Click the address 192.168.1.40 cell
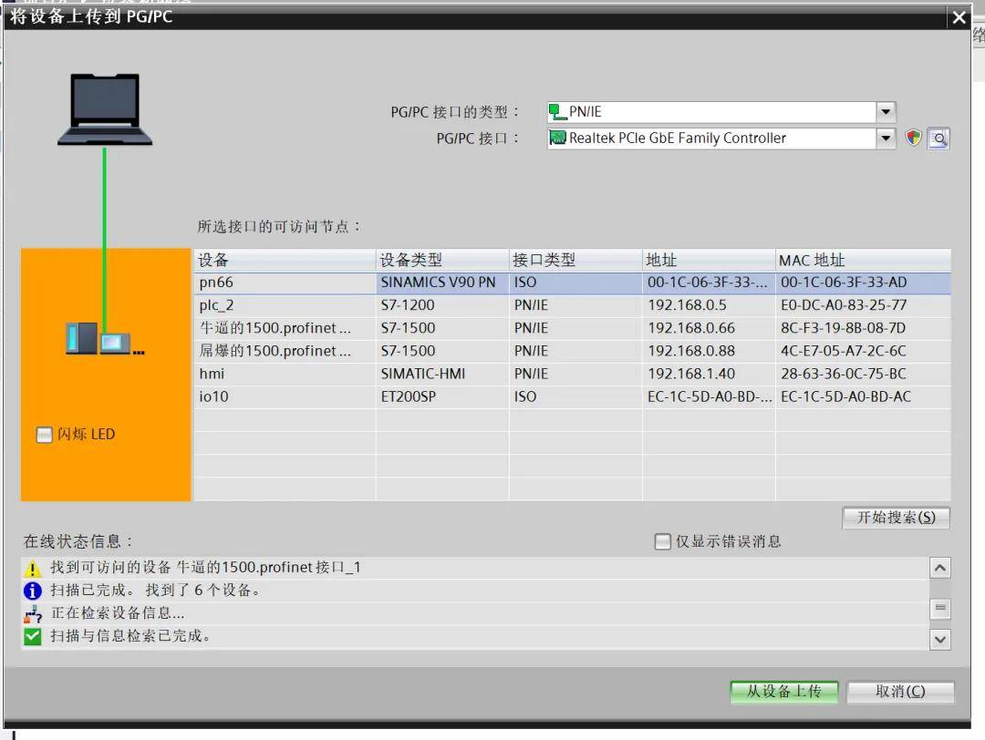 click(709, 374)
